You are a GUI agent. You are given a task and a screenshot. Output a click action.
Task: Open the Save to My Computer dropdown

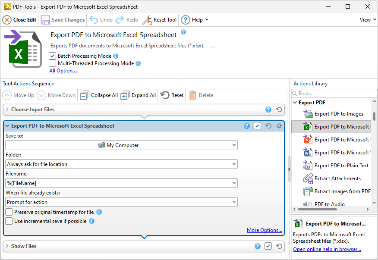[121, 145]
